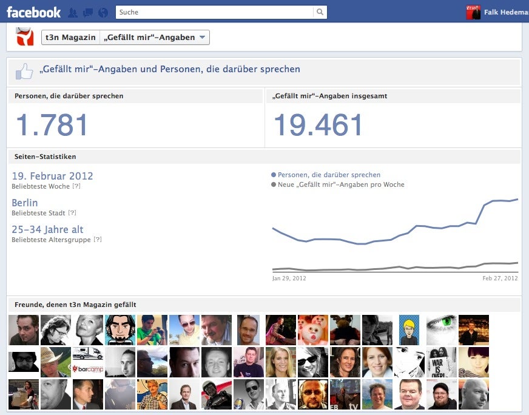Click the Seiten-Statistiken header
Screen dimensions: 529x415
coord(45,157)
